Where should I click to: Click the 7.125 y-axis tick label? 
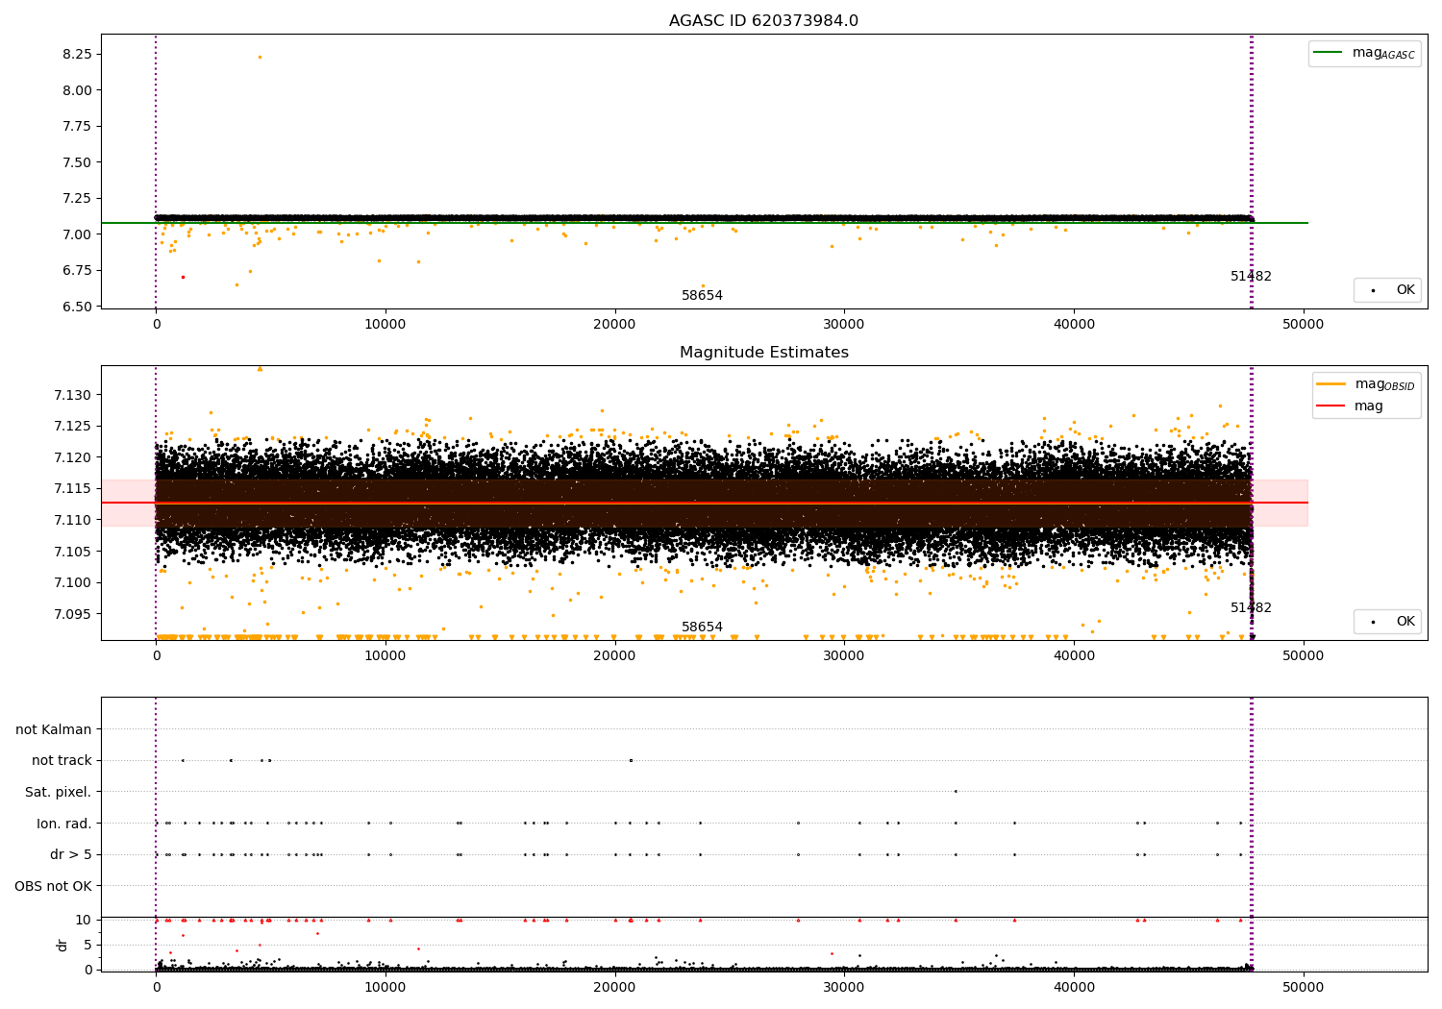72,426
